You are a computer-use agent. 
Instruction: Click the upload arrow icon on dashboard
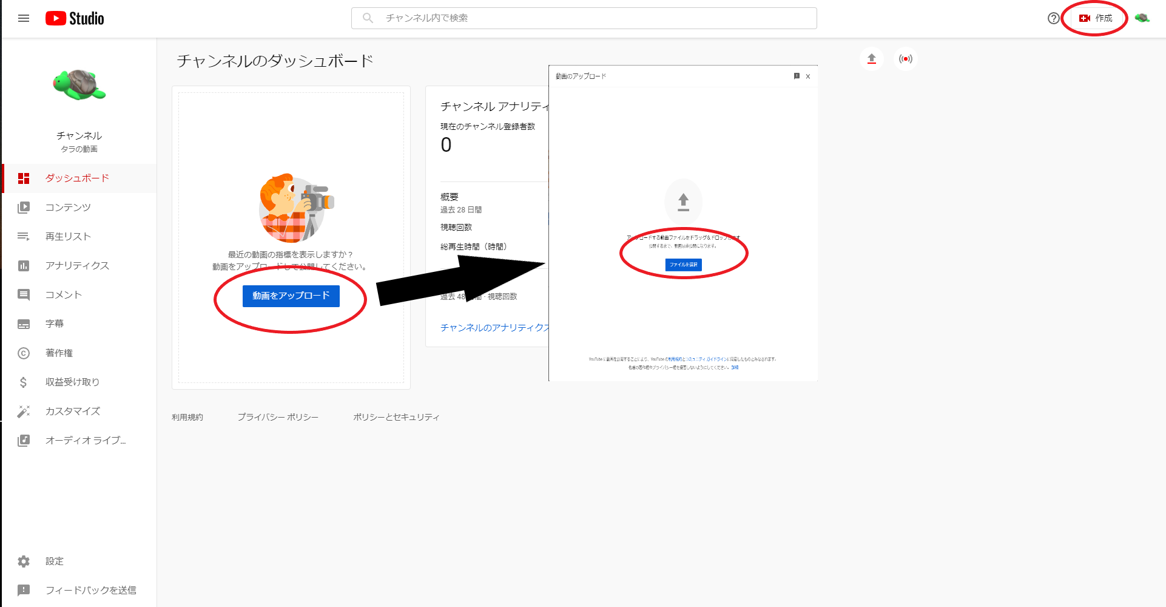pos(872,59)
